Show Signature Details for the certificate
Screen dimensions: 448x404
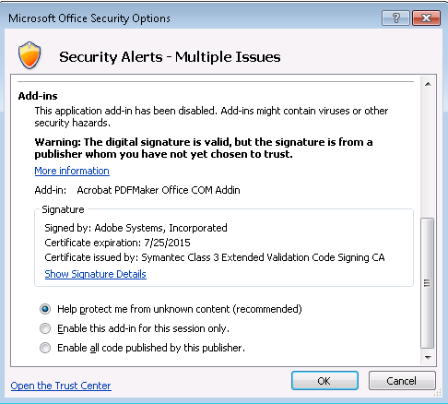[95, 274]
